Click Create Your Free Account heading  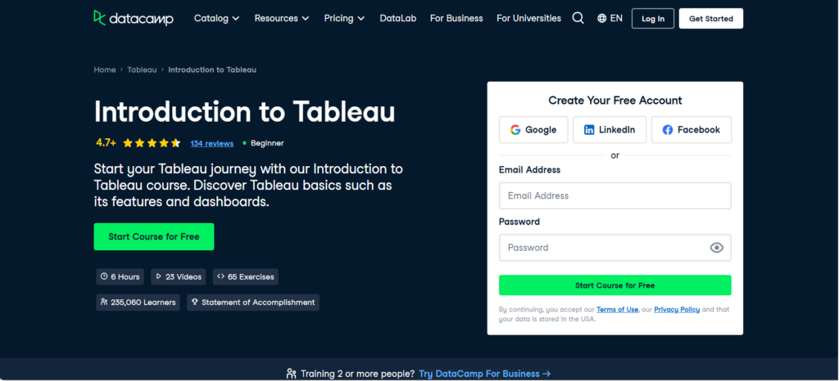click(x=615, y=101)
